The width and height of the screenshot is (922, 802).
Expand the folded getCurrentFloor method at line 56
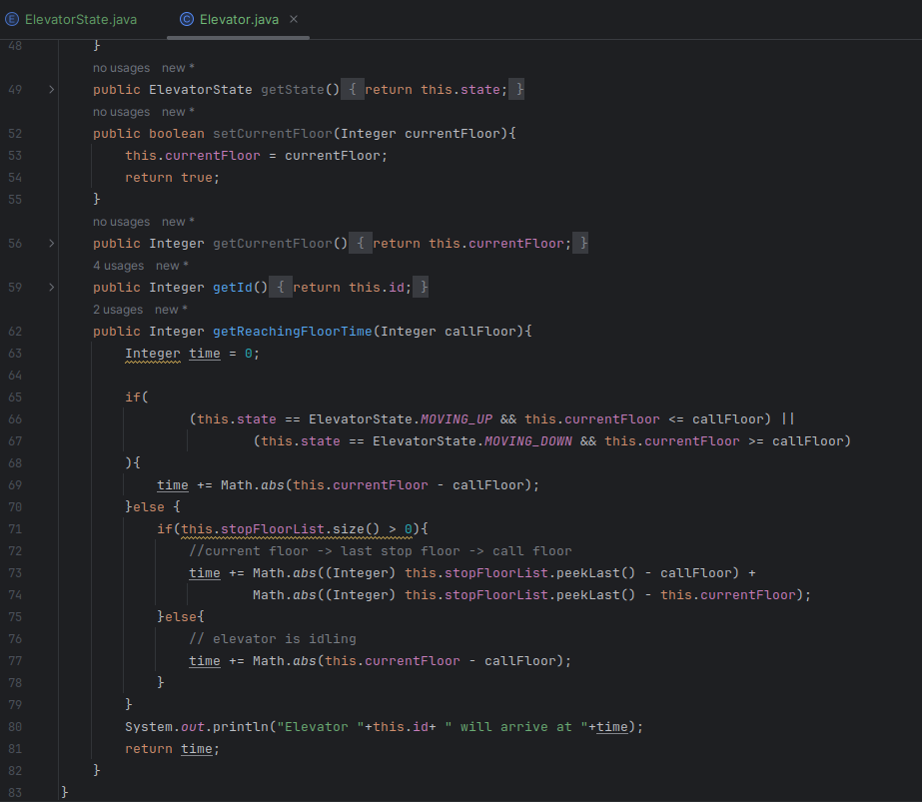52,244
